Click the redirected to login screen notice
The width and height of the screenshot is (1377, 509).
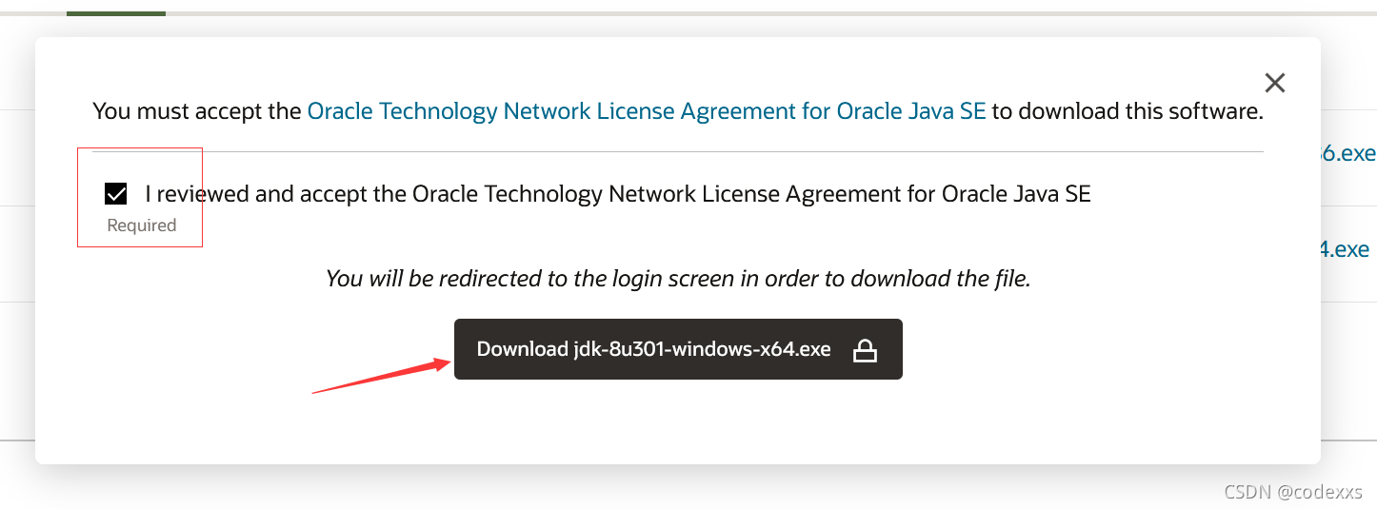coord(678,279)
